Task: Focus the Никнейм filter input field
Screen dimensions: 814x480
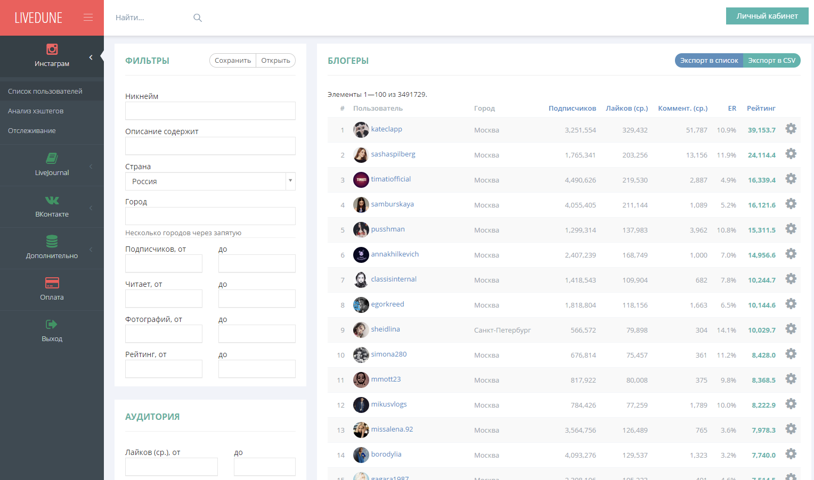Action: pos(210,111)
